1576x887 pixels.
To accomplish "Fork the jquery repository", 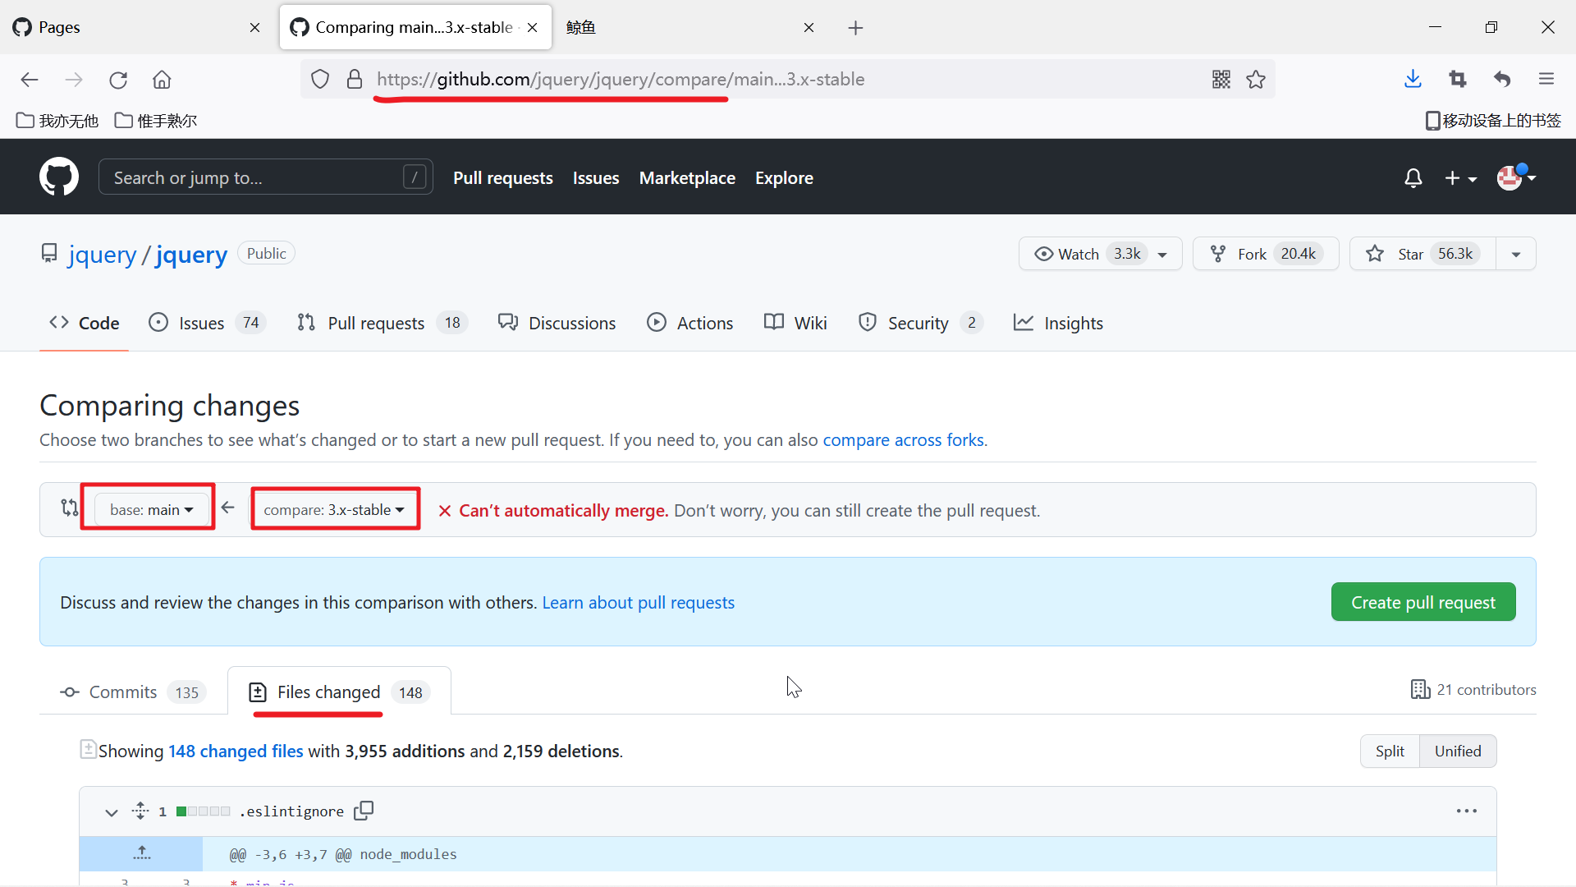I will [1266, 254].
